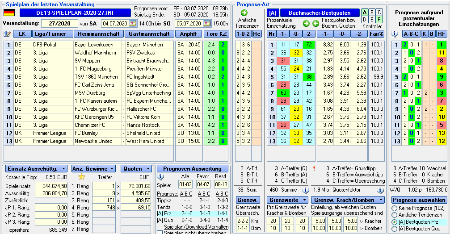
Task: Toggle Kontrolle box E
Action: tap(372, 20)
